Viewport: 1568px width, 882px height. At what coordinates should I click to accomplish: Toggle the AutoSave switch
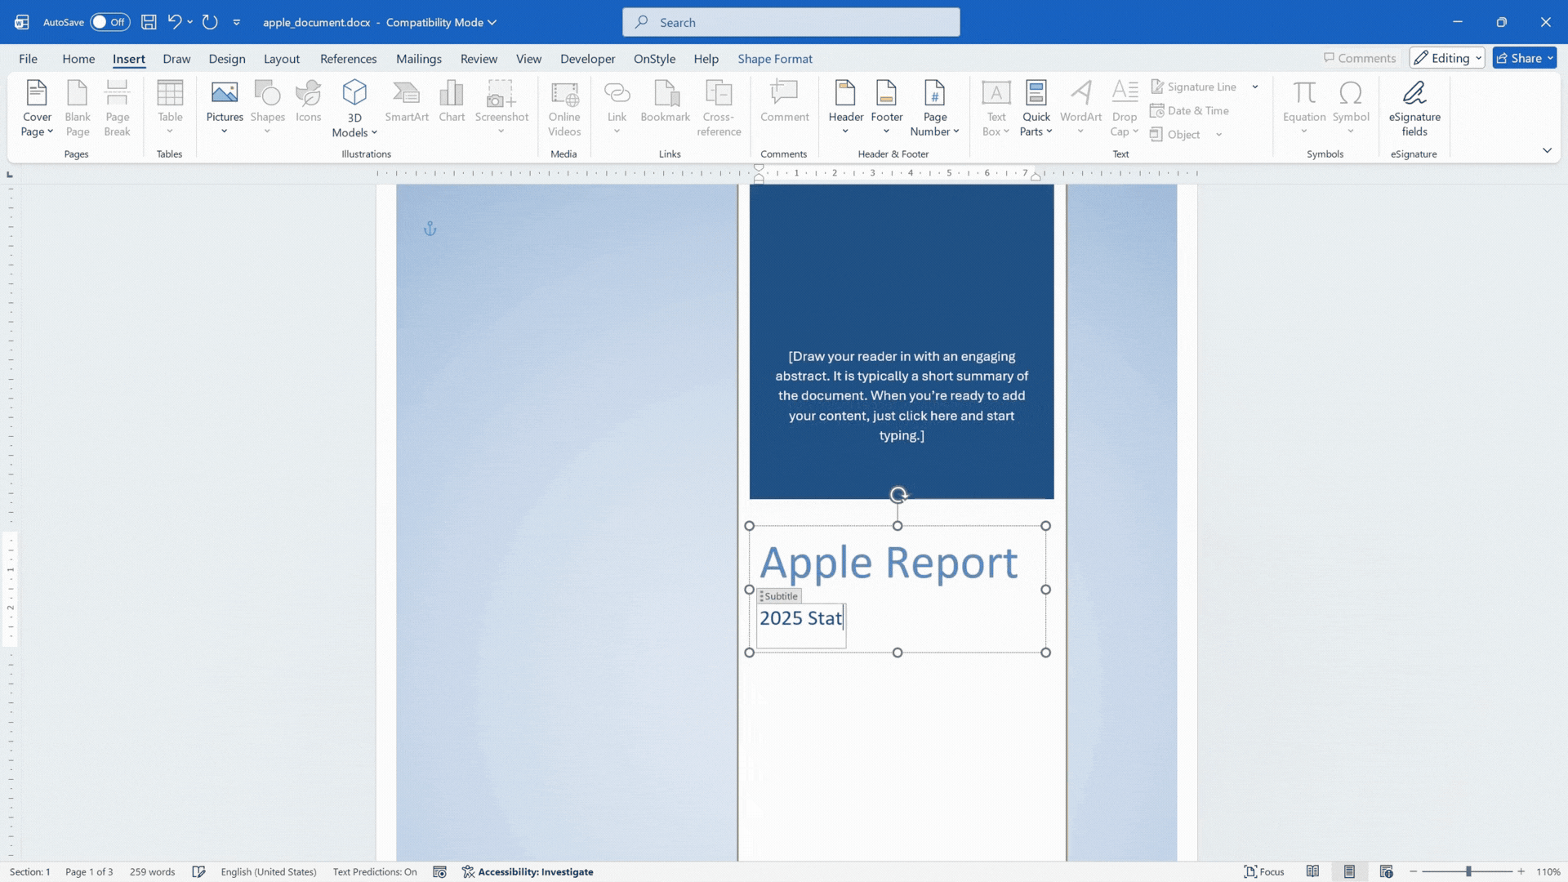(x=109, y=22)
